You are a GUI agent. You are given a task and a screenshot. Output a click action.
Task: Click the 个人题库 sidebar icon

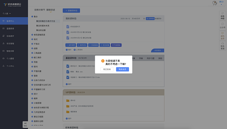click(3, 59)
